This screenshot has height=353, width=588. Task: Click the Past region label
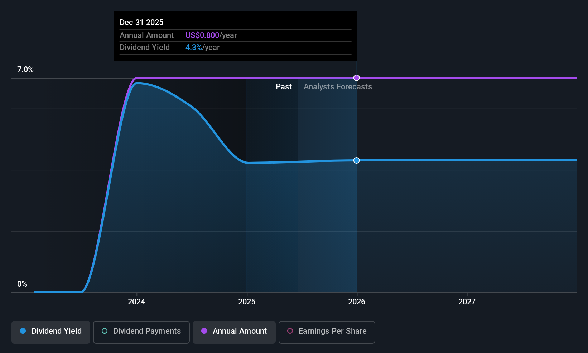pyautogui.click(x=284, y=86)
